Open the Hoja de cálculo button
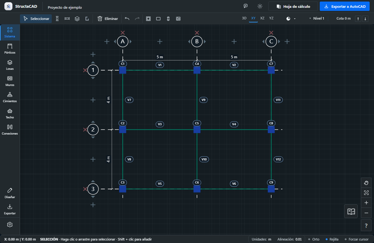This screenshot has height=243, width=374. coord(293,6)
